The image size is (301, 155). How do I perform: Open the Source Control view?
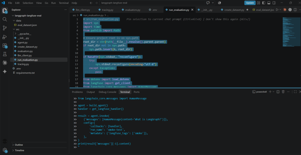[x=5, y=28]
